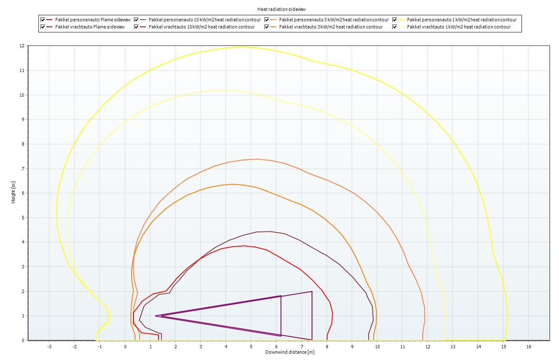Uncheck Fakkel vrachtauto Flame sideview checkbox
The image size is (559, 360).
43,27
